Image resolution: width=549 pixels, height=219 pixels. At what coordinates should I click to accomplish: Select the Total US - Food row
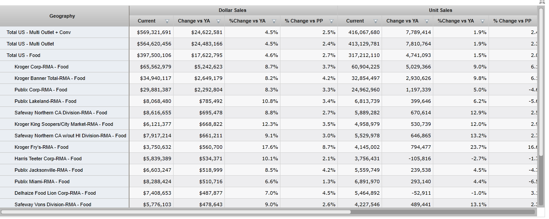[23, 55]
